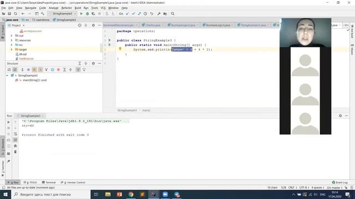The width and height of the screenshot is (355, 199).
Task: Expand the target folder
Action: 12,49
